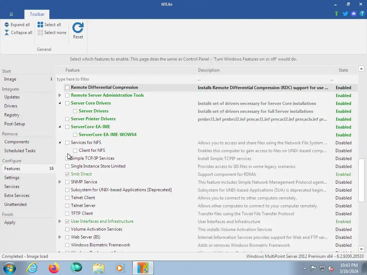Click the Description column header
This screenshot has height=275, width=367.
coord(263,70)
